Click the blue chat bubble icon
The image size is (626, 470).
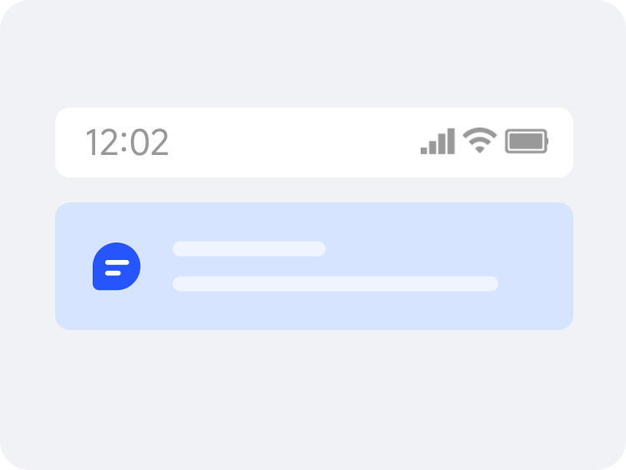click(x=117, y=267)
